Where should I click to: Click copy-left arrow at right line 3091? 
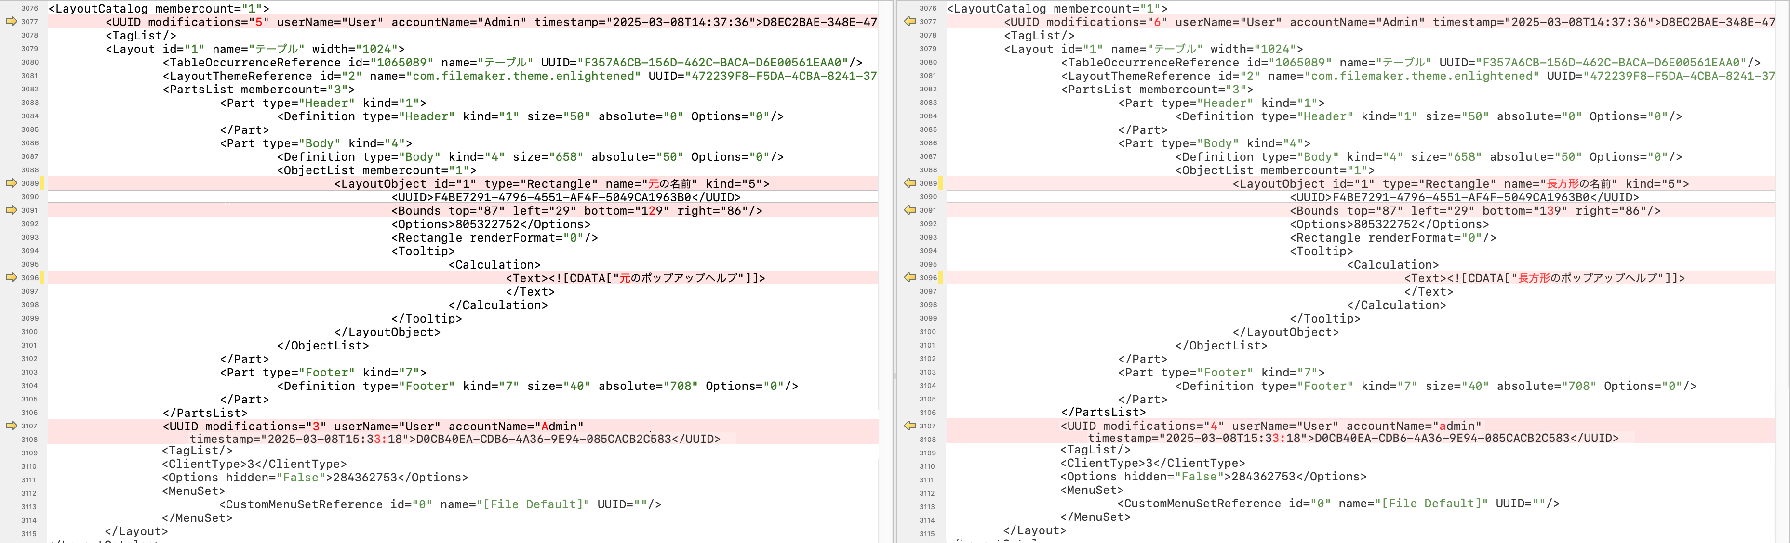click(x=909, y=210)
